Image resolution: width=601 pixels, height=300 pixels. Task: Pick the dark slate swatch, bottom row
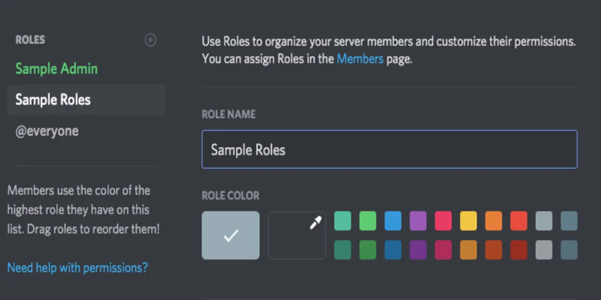pyautogui.click(x=569, y=250)
